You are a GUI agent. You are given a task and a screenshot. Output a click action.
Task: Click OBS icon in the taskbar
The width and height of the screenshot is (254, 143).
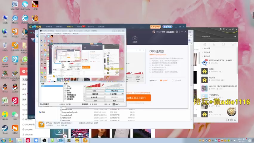[x=44, y=140]
